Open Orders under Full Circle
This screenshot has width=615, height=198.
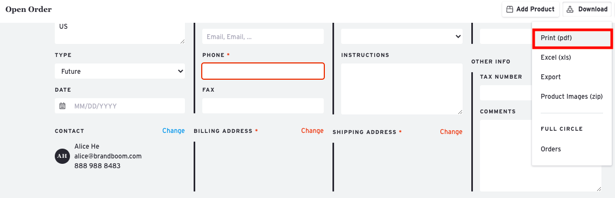point(550,149)
